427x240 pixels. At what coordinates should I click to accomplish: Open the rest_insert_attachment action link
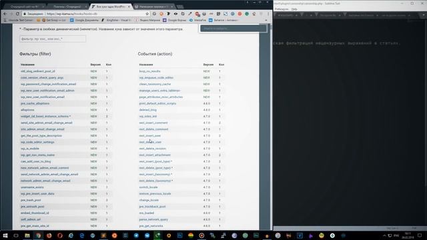[155, 155]
